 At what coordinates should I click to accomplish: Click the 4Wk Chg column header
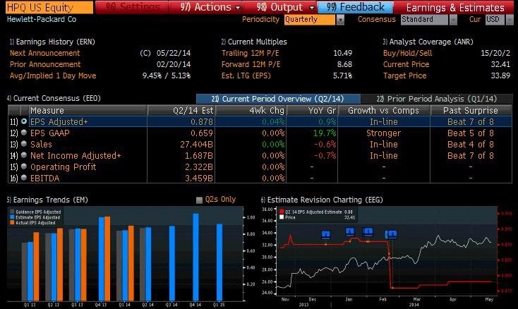[251, 110]
